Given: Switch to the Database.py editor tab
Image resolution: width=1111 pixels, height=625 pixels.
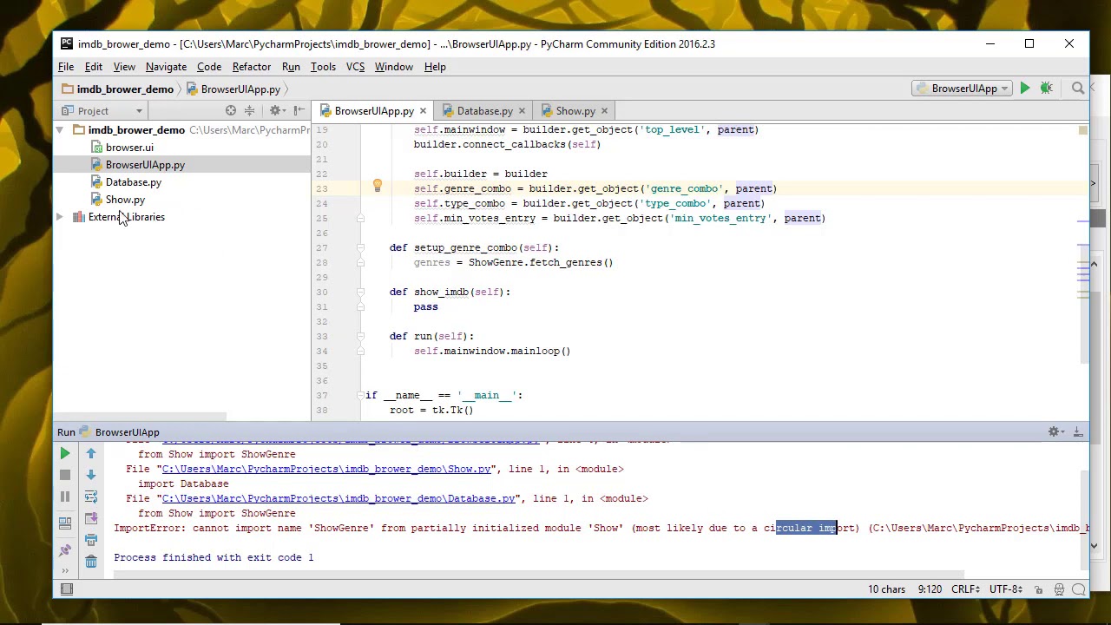Looking at the screenshot, I should [x=484, y=111].
